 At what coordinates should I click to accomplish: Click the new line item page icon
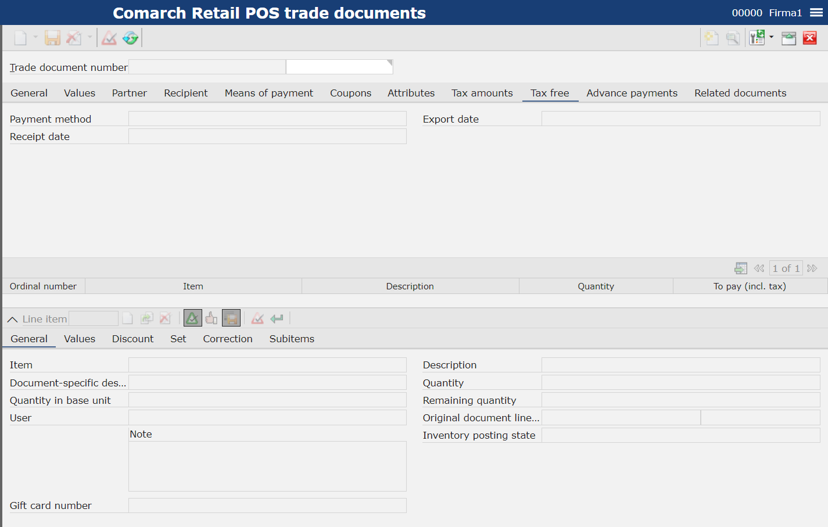pos(128,318)
